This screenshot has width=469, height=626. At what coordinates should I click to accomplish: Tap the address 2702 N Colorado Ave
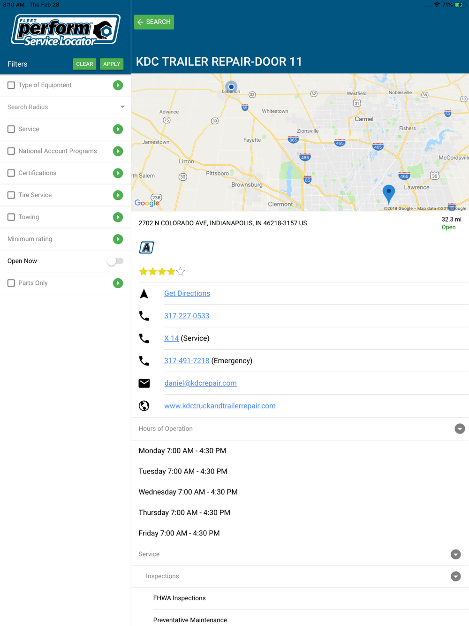(x=223, y=223)
